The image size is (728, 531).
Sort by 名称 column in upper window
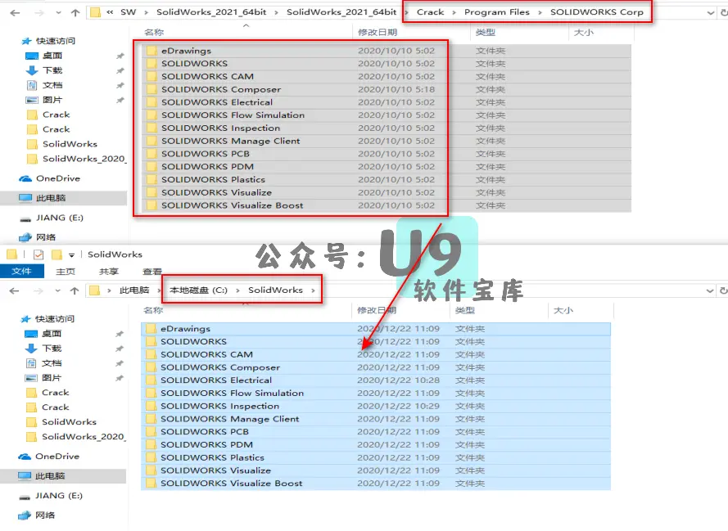(154, 33)
